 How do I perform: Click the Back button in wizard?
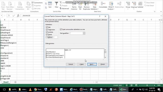tap(81, 64)
